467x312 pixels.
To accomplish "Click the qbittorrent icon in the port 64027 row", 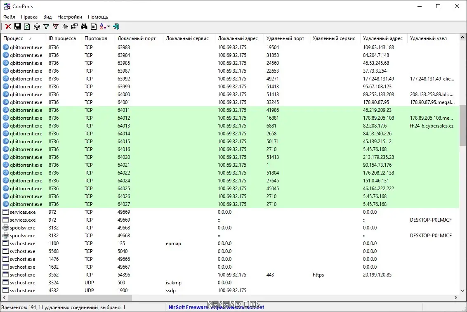I will pyautogui.click(x=6, y=204).
